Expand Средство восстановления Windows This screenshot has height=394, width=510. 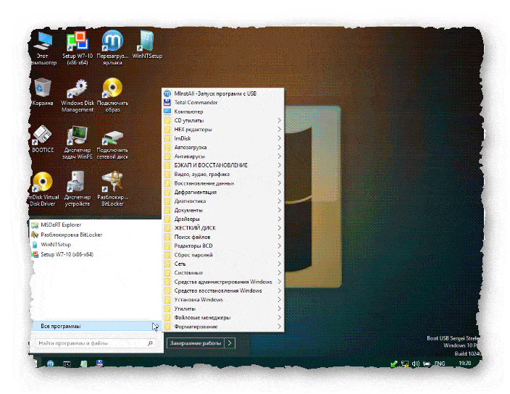[223, 290]
